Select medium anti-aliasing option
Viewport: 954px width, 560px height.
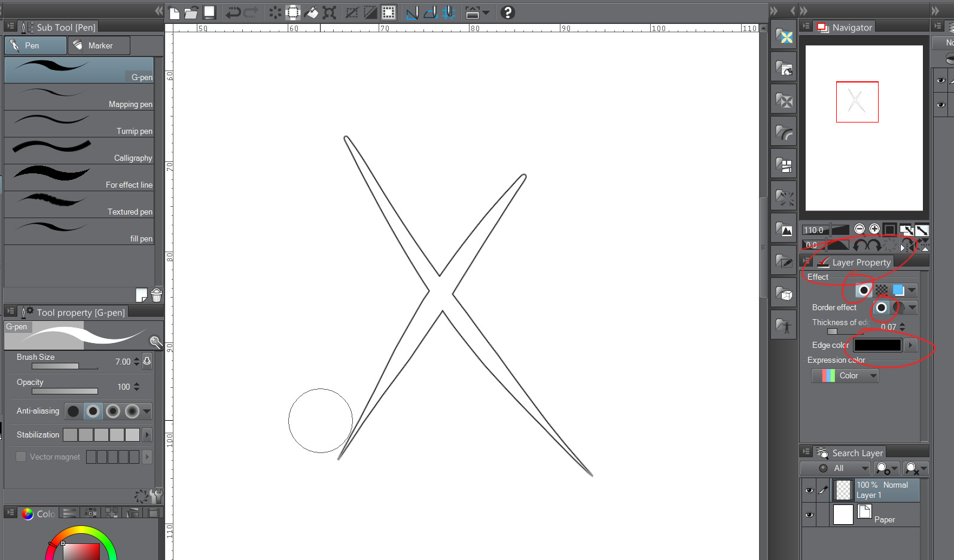click(112, 411)
